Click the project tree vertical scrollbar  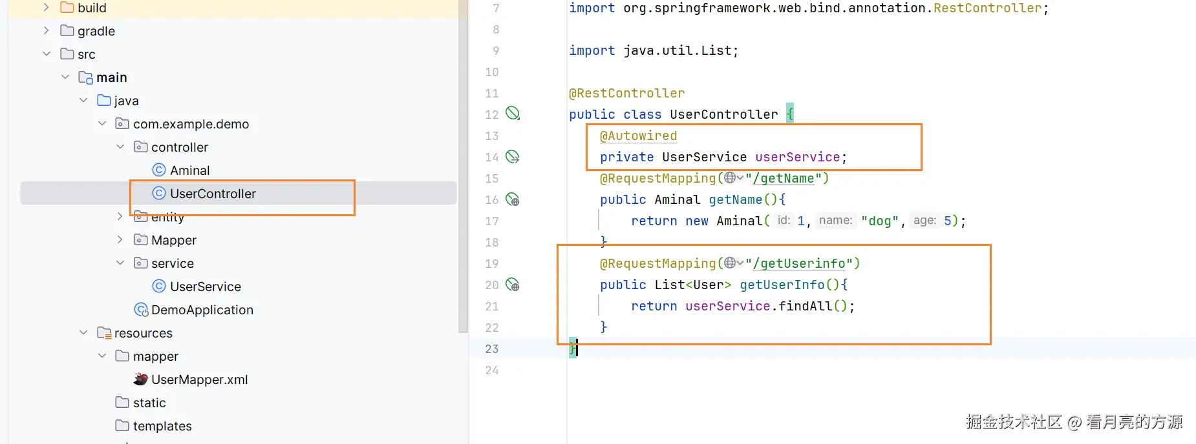point(463,166)
